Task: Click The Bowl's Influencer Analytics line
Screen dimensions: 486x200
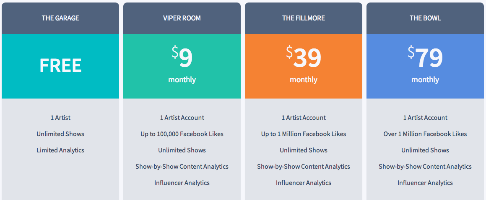Action: coord(425,183)
